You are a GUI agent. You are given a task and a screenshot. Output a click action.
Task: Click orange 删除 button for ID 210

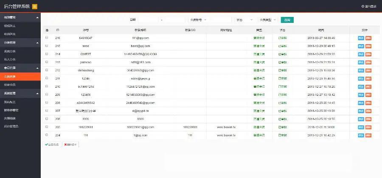(x=368, y=87)
